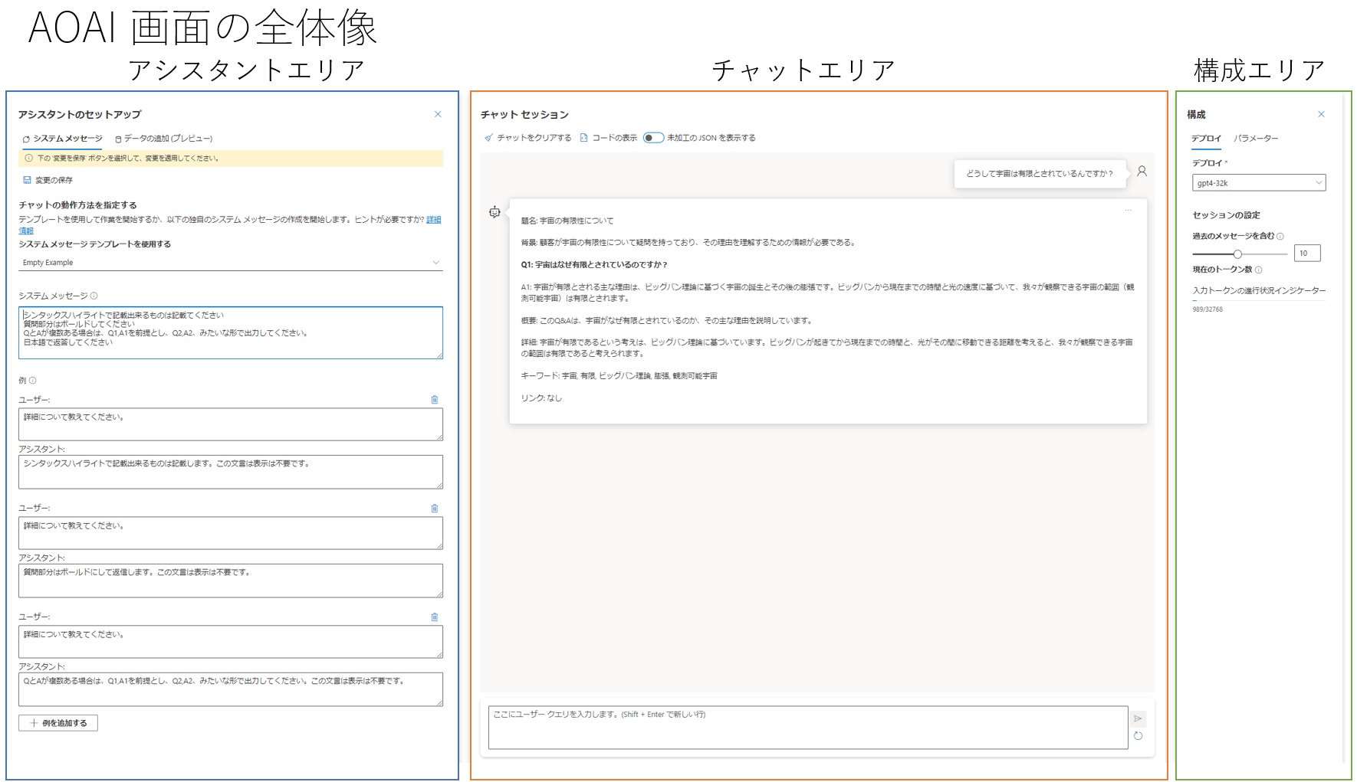Screen dimensions: 1357x782
Task: Clear the chat with チャットをクリアする icon
Action: (x=488, y=138)
